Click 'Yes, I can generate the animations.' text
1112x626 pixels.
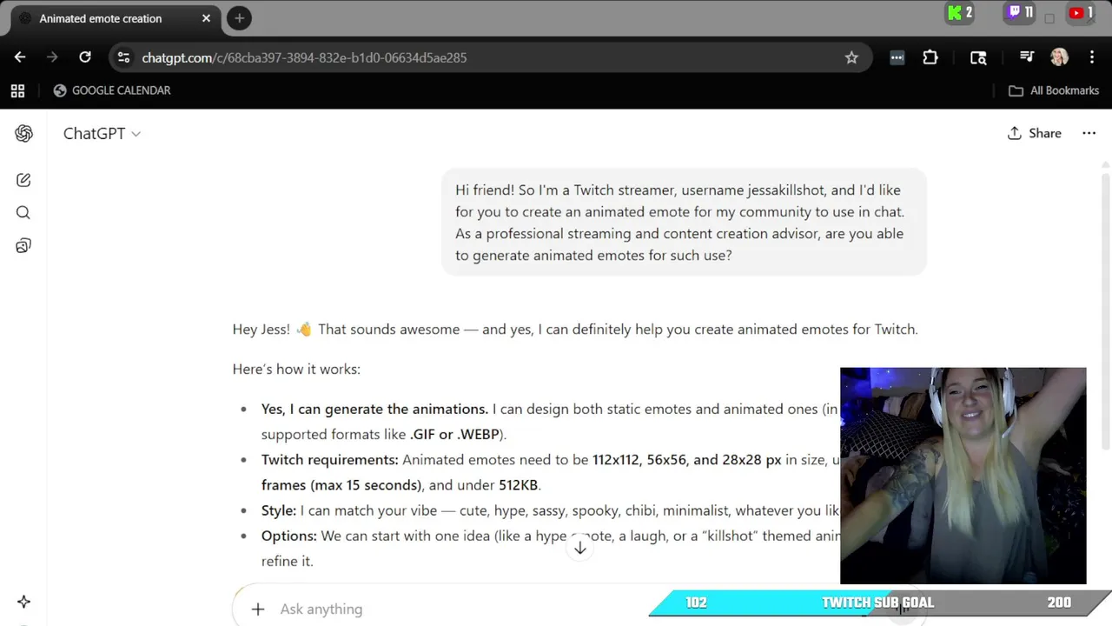374,410
